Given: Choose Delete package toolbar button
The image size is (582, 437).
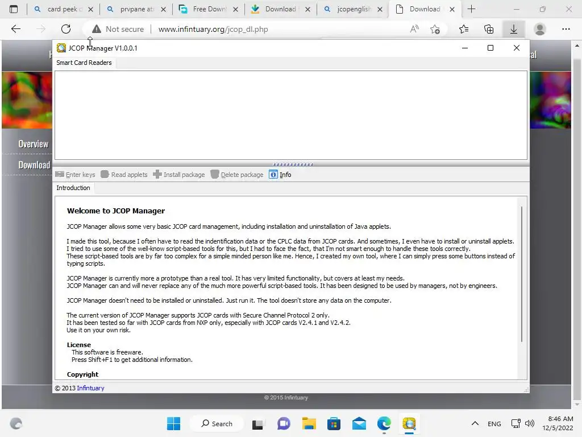Looking at the screenshot, I should [x=237, y=175].
